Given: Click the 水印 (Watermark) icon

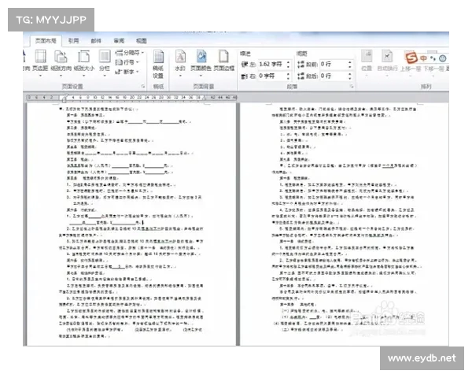Looking at the screenshot, I should (180, 60).
